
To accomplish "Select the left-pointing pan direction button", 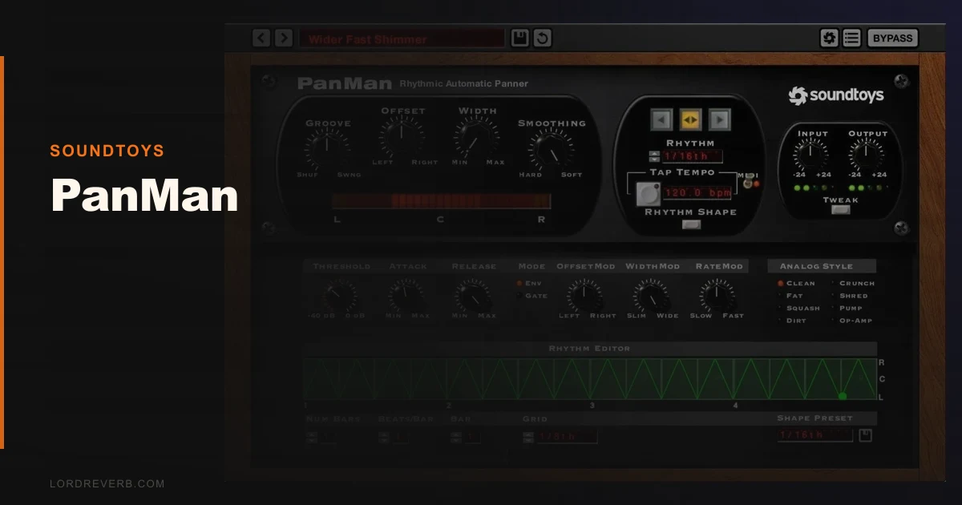I will point(661,120).
